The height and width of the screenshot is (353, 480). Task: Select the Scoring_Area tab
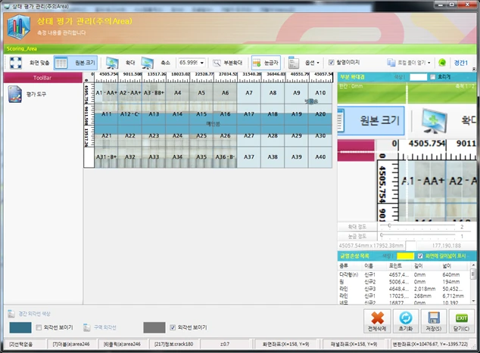(x=22, y=48)
